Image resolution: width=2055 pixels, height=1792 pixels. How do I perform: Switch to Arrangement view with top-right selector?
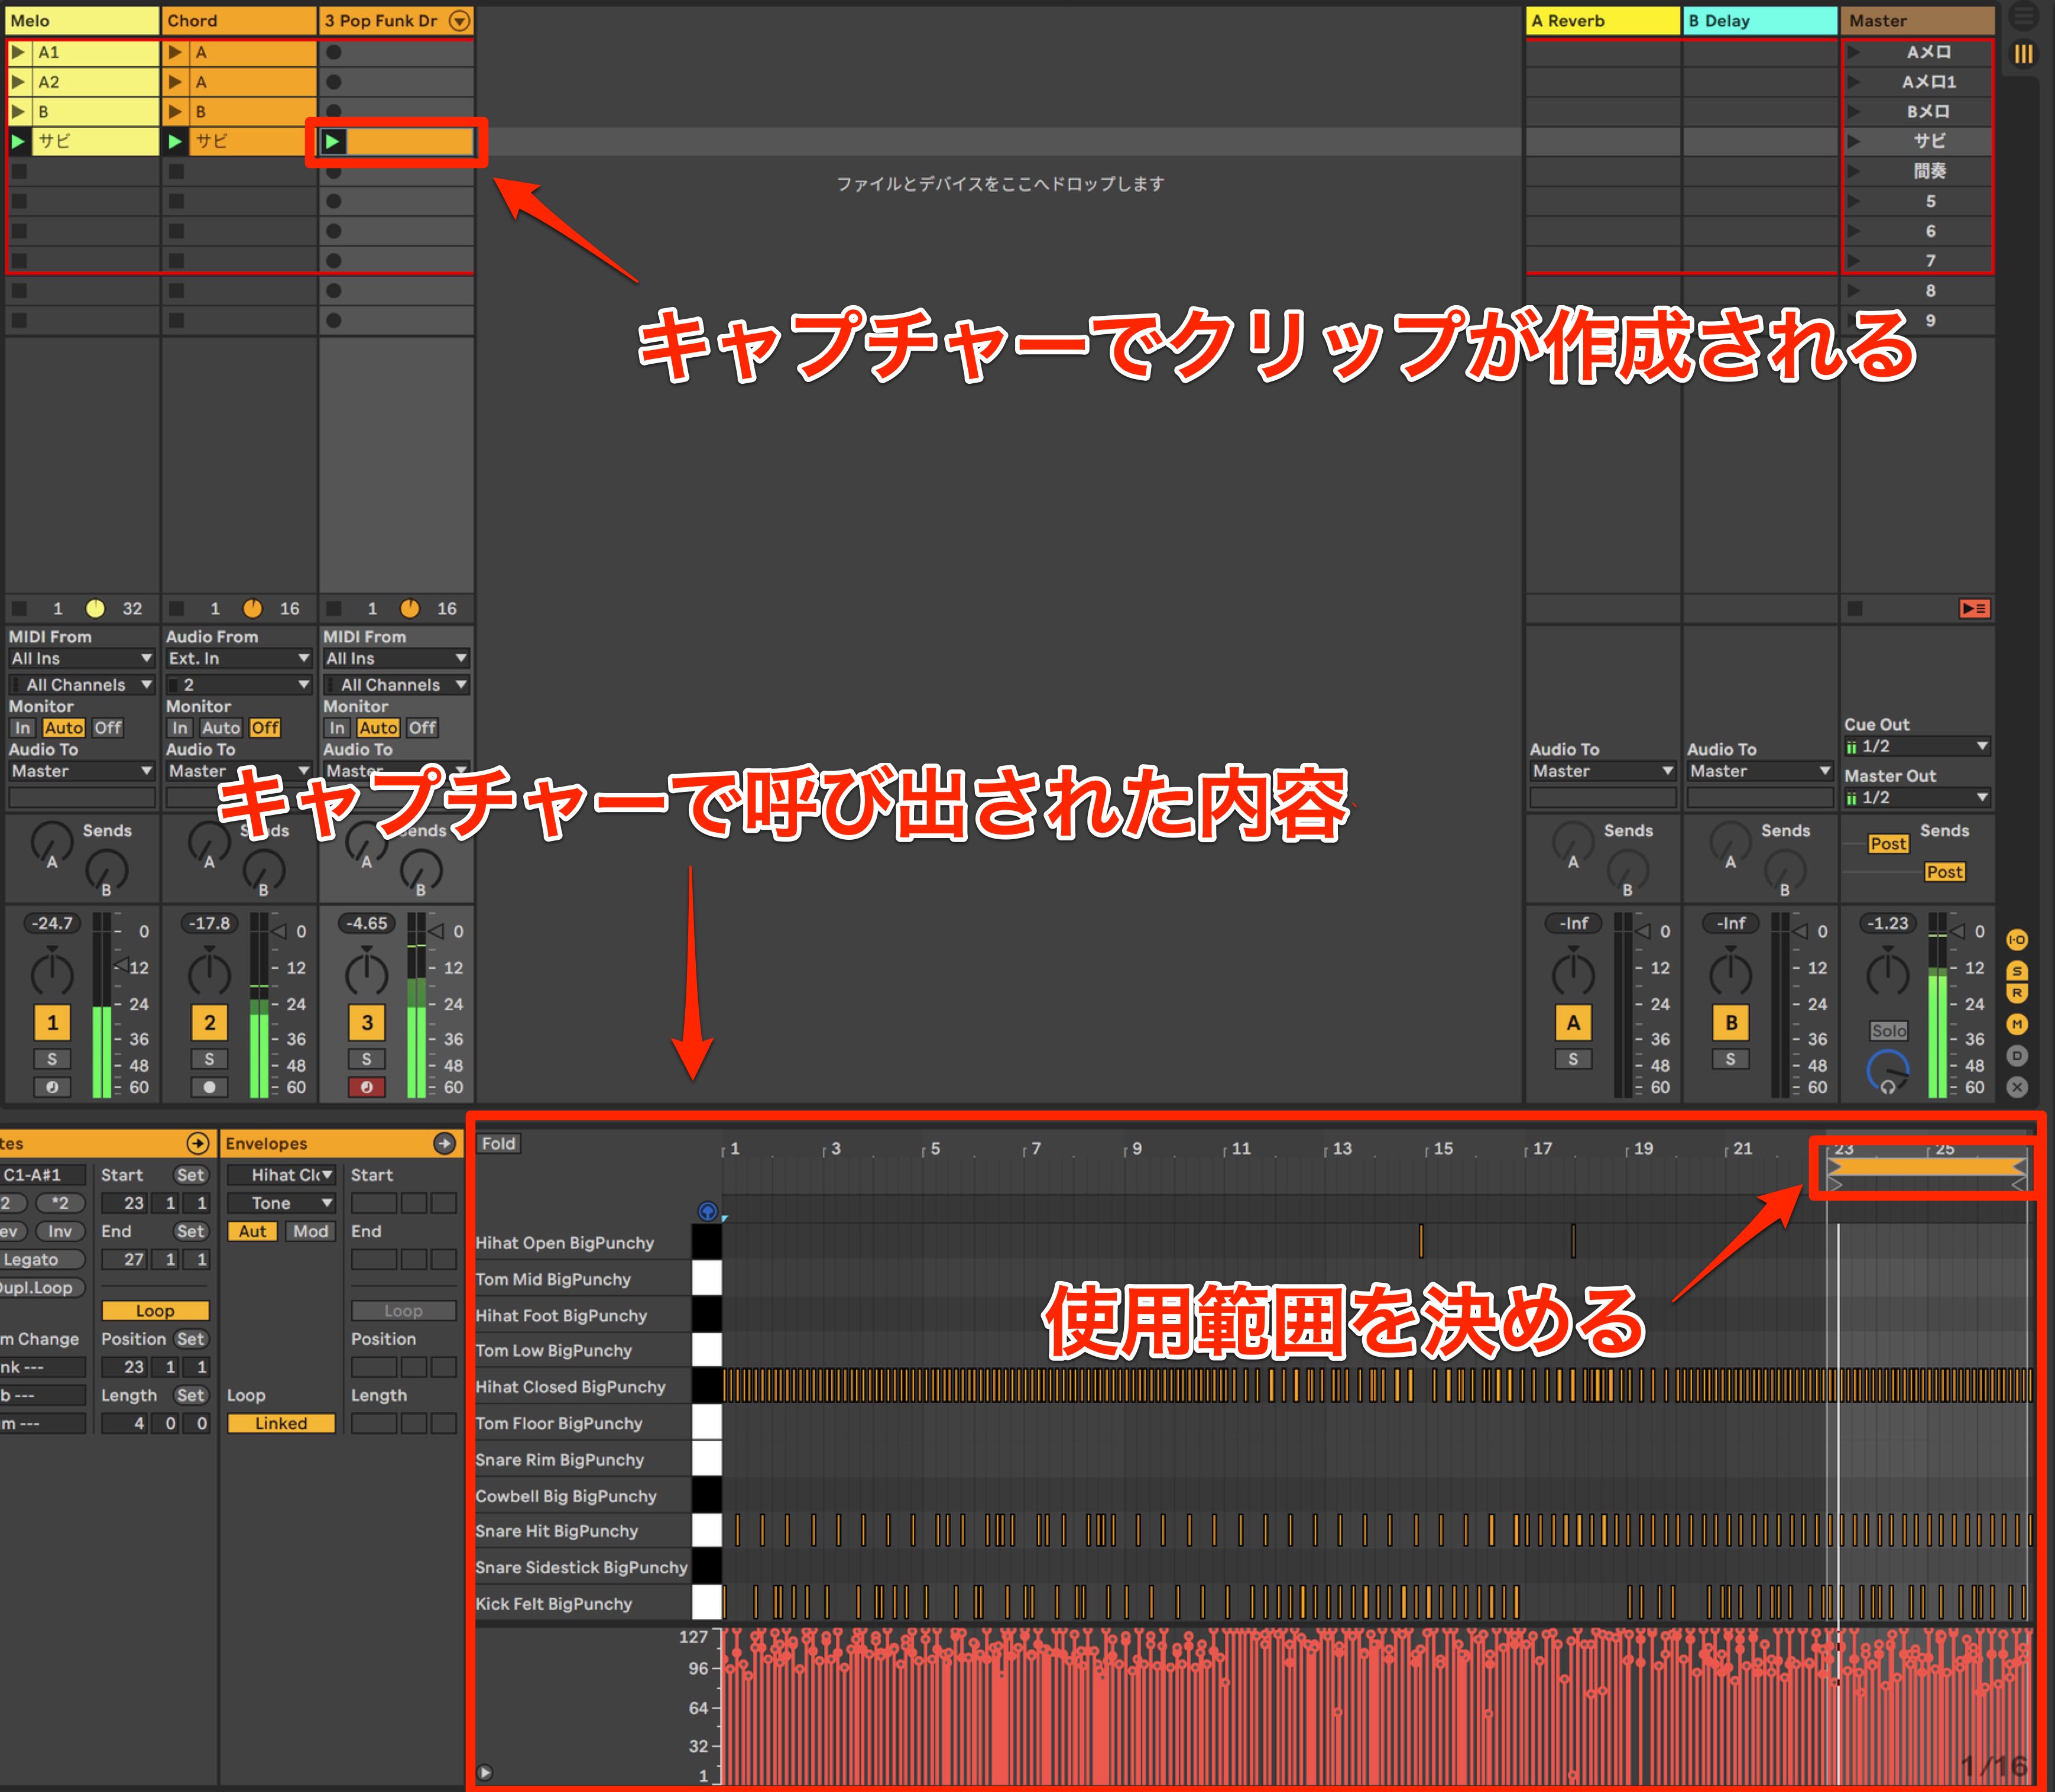pos(2023,17)
